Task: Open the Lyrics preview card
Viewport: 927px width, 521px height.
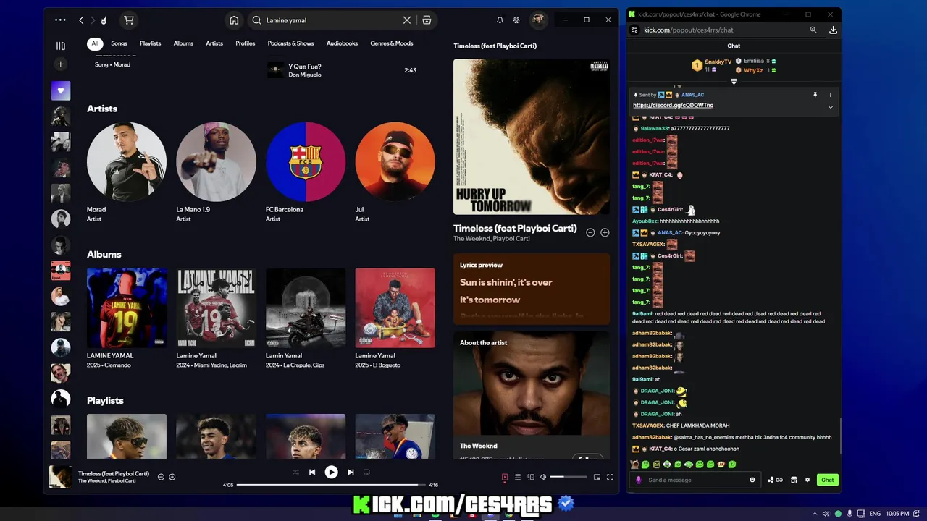Action: coord(532,288)
